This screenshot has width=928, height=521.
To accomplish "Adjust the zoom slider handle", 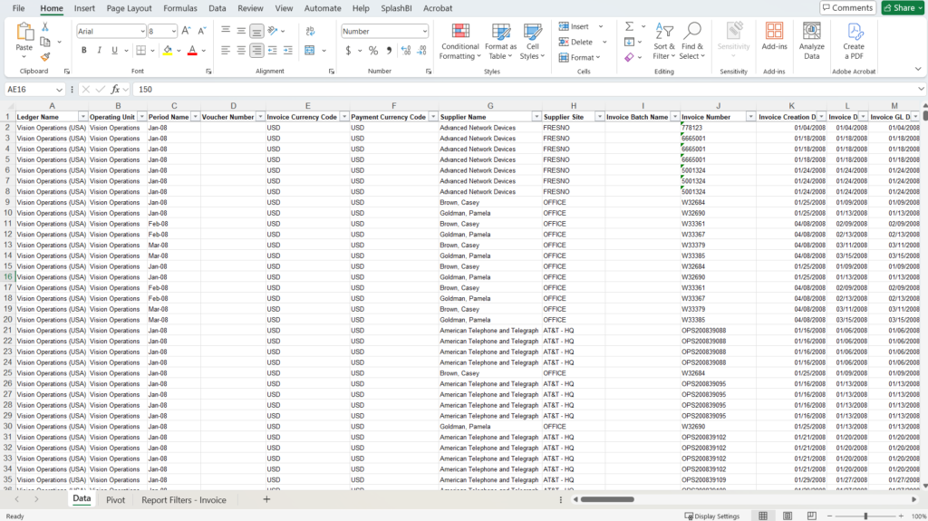I will [865, 516].
